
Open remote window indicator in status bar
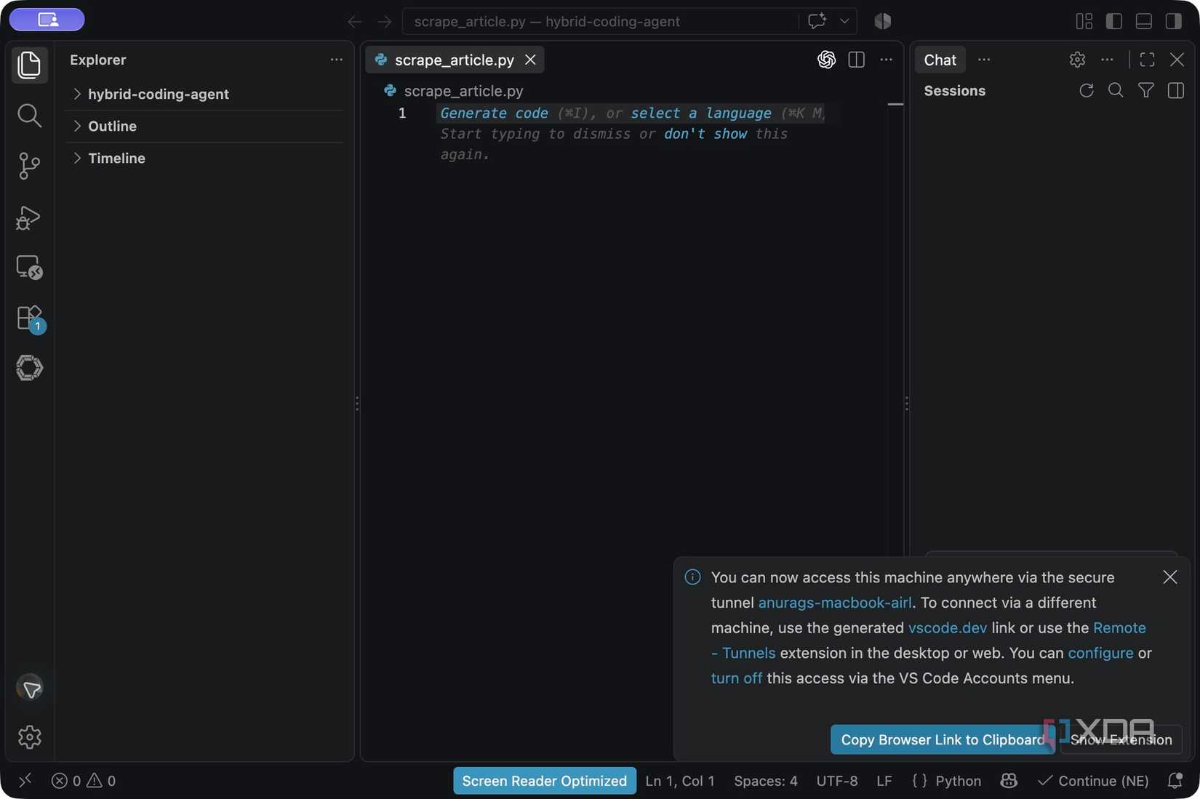point(25,780)
